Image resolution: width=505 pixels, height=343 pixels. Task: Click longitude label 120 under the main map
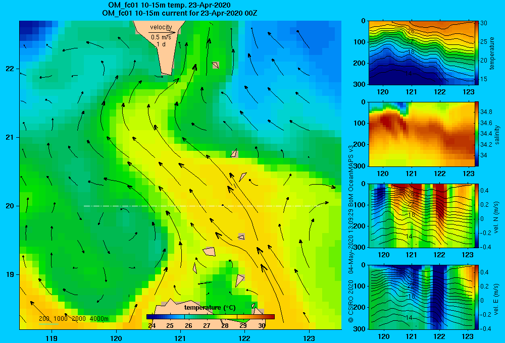point(116,338)
